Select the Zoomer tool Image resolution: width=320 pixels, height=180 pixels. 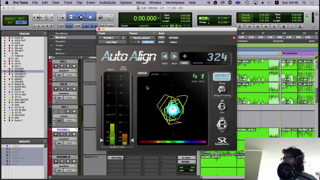pyautogui.click(x=61, y=17)
